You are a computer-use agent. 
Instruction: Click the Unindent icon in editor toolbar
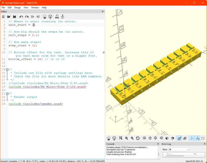point(32,17)
